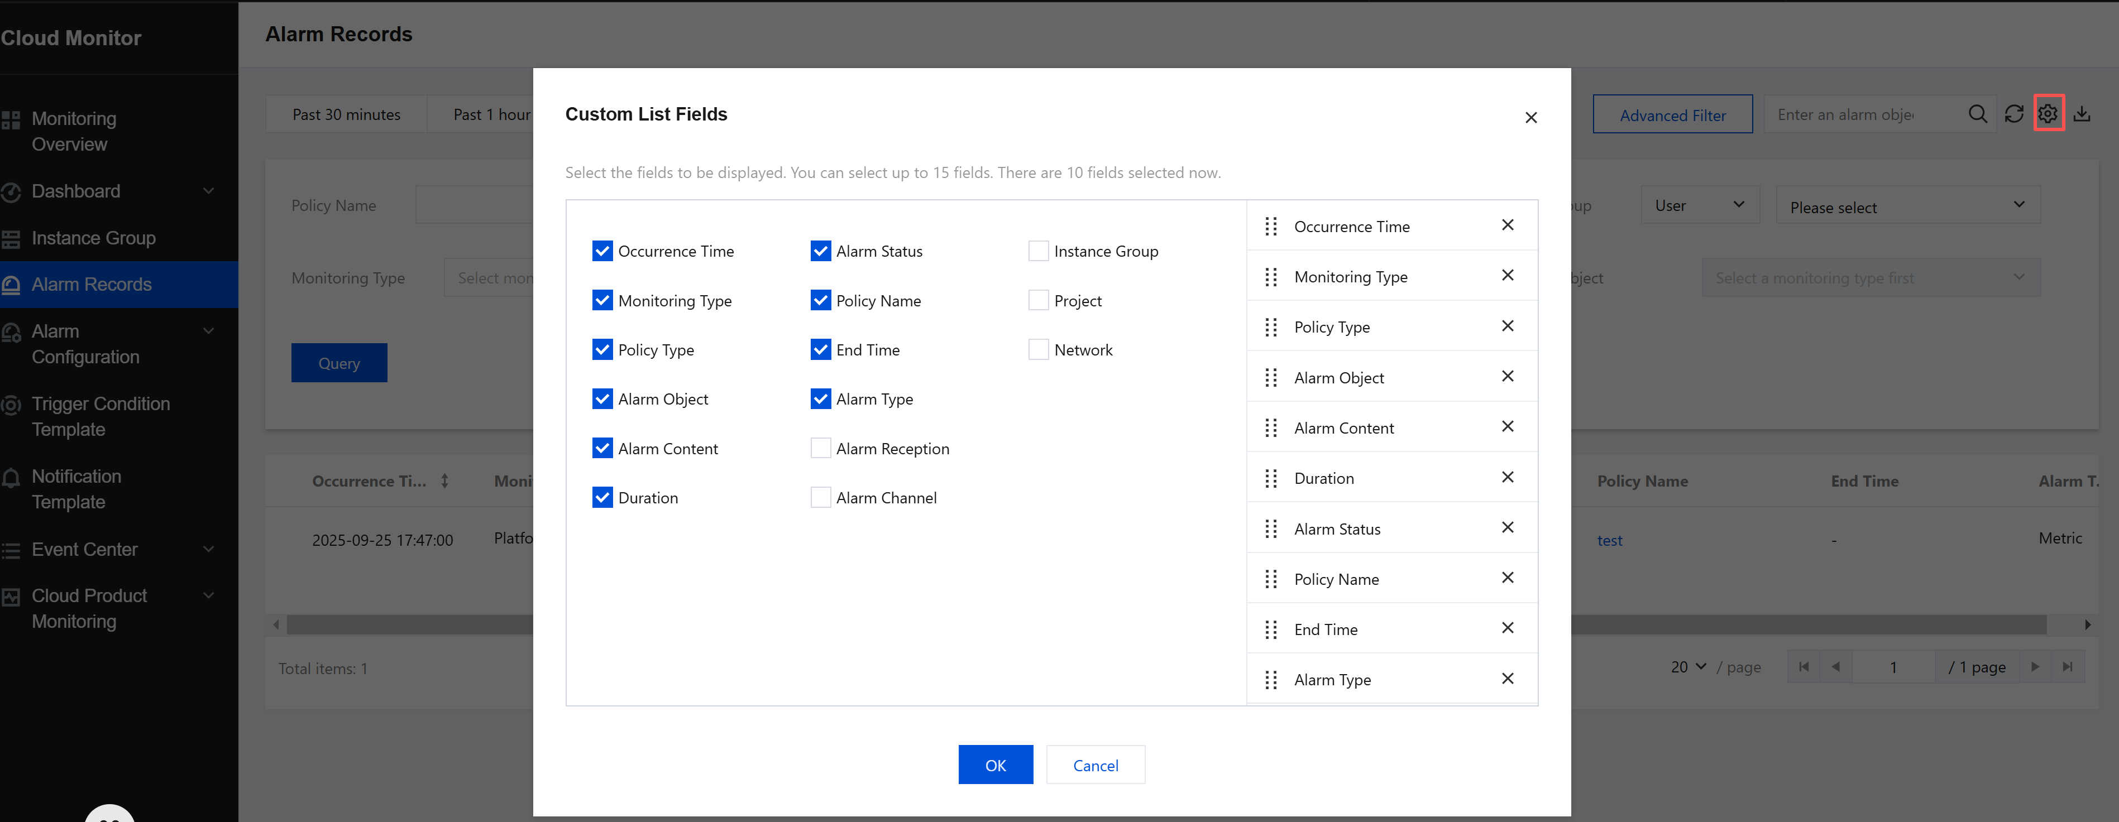The width and height of the screenshot is (2119, 822).
Task: Open Monitoring Overview in sidebar
Action: pos(119,132)
